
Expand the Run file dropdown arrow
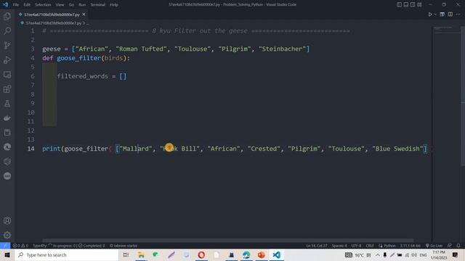(x=435, y=14)
